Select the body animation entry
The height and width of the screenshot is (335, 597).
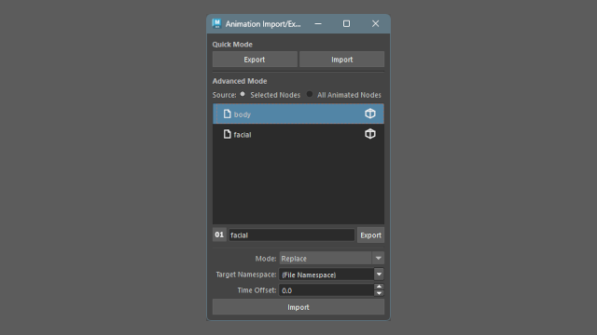point(298,114)
